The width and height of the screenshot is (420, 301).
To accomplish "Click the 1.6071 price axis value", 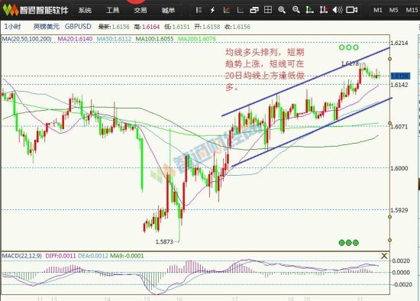I will pos(399,127).
